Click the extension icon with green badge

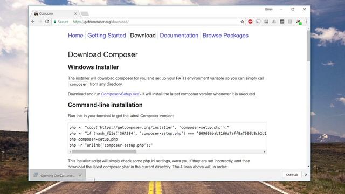[298, 22]
